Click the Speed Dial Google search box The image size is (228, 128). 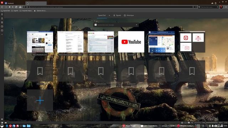tap(116, 25)
